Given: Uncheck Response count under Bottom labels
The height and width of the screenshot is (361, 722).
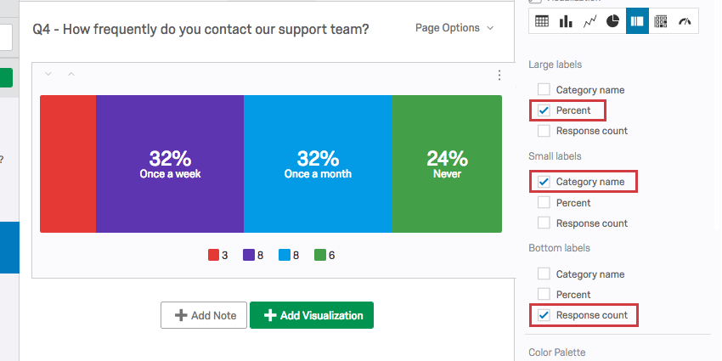Looking at the screenshot, I should (x=544, y=315).
